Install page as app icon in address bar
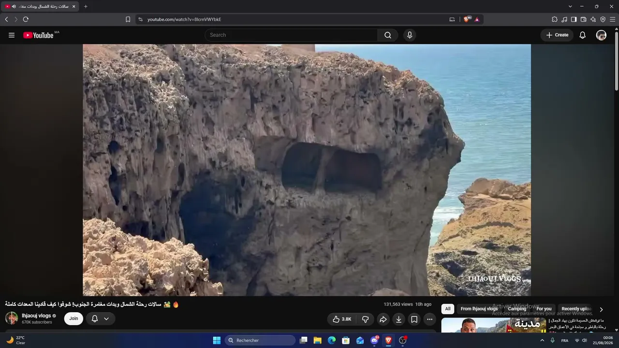This screenshot has height=348, width=619. pos(452,19)
